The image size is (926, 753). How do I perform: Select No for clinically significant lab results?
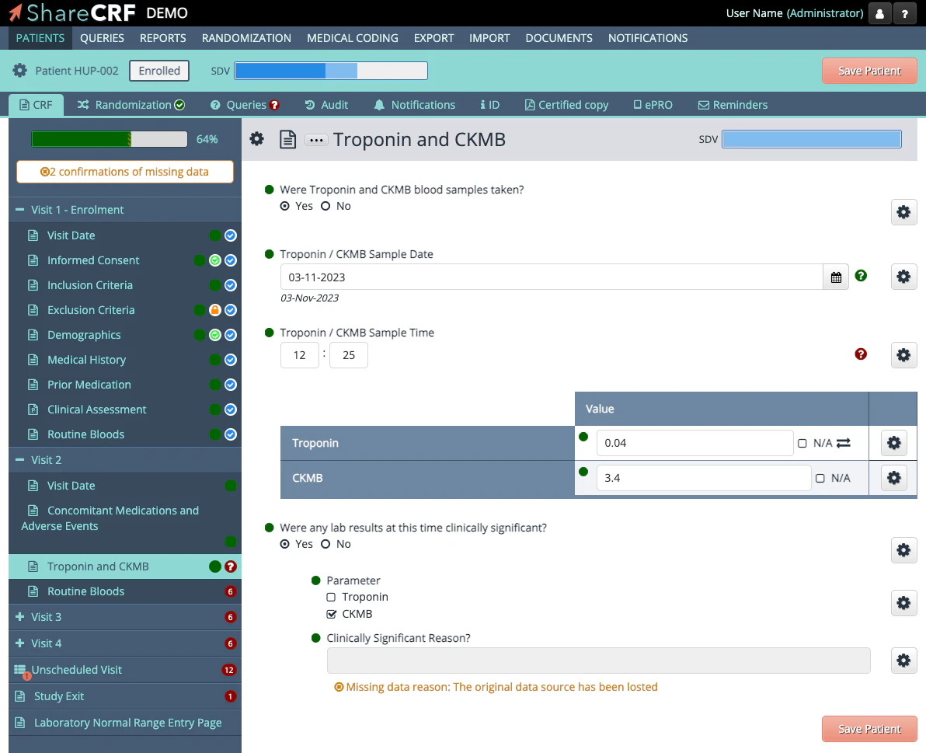[x=327, y=544]
